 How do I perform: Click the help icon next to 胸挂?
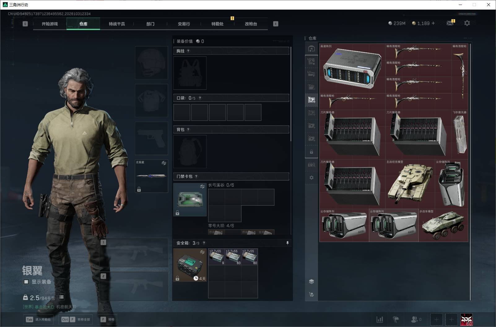pos(188,51)
